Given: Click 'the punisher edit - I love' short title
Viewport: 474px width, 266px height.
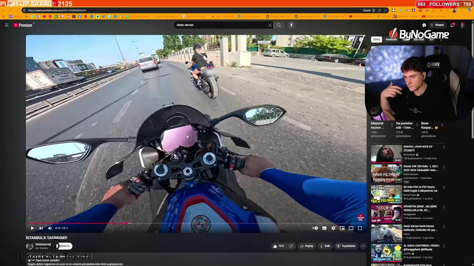Looking at the screenshot, I should click(405, 125).
